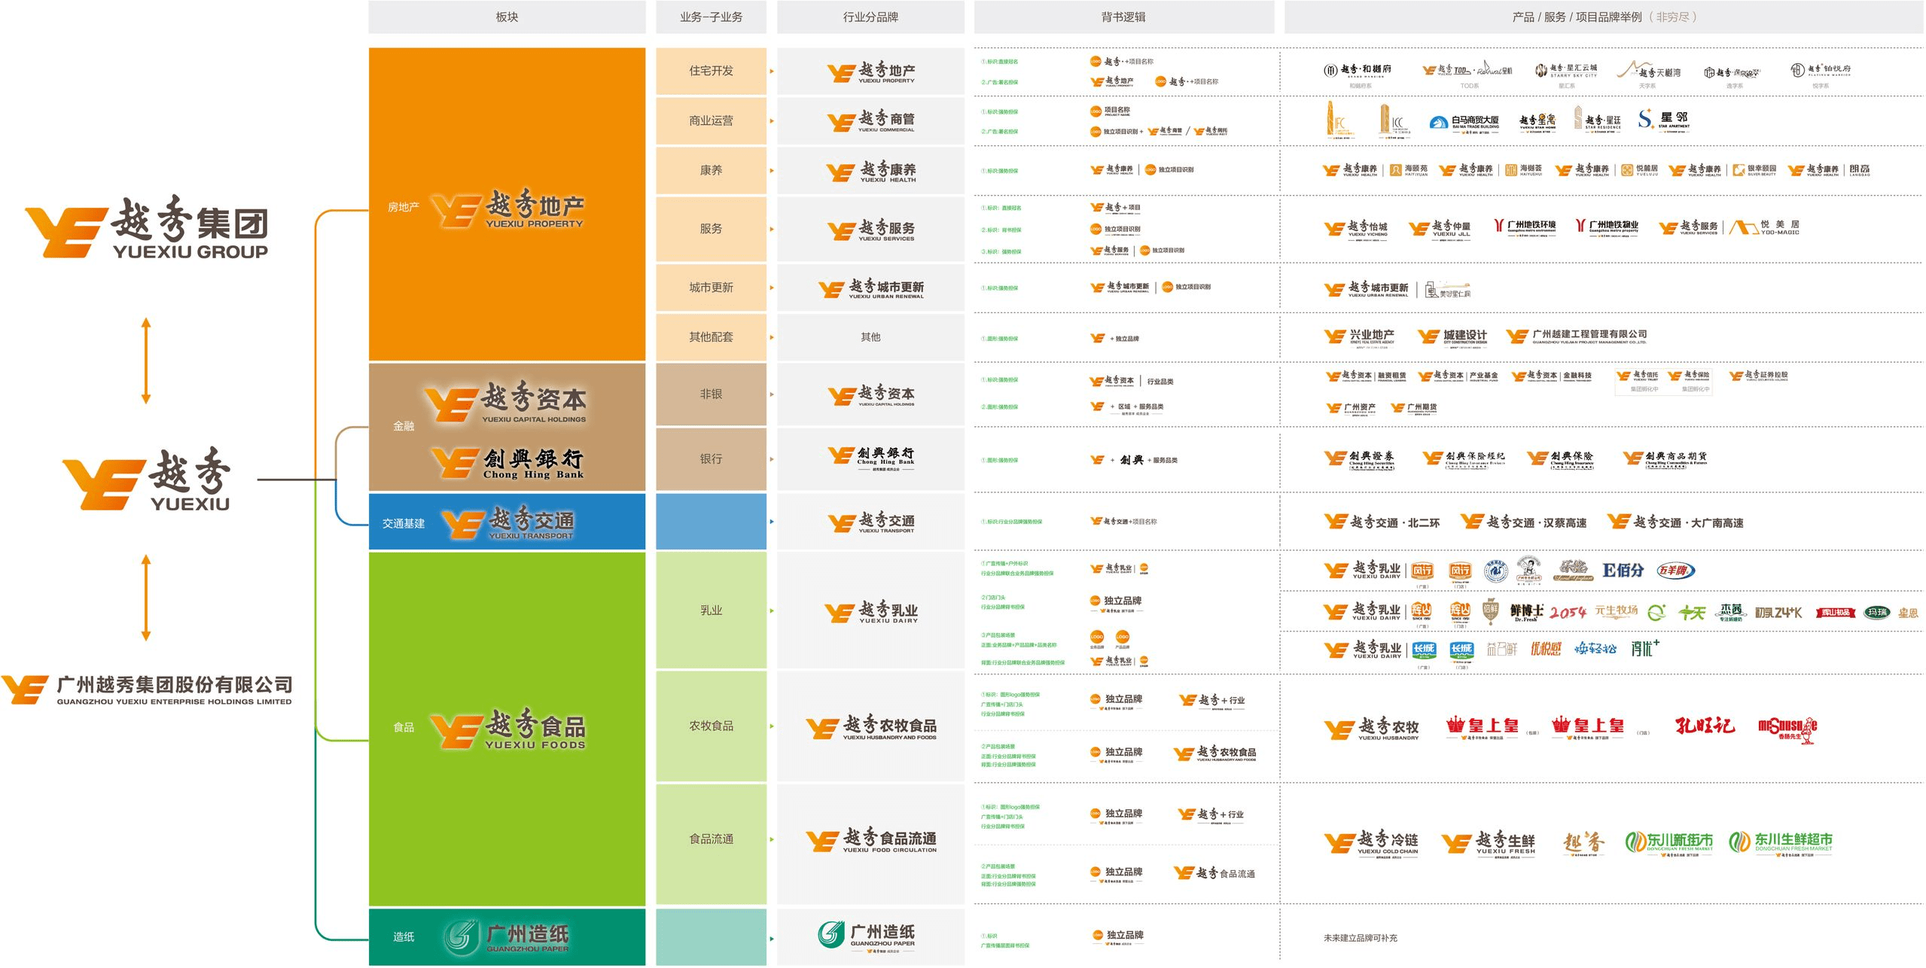Click the 越秀集团 YUEXIU GROUP logo

pos(147,227)
